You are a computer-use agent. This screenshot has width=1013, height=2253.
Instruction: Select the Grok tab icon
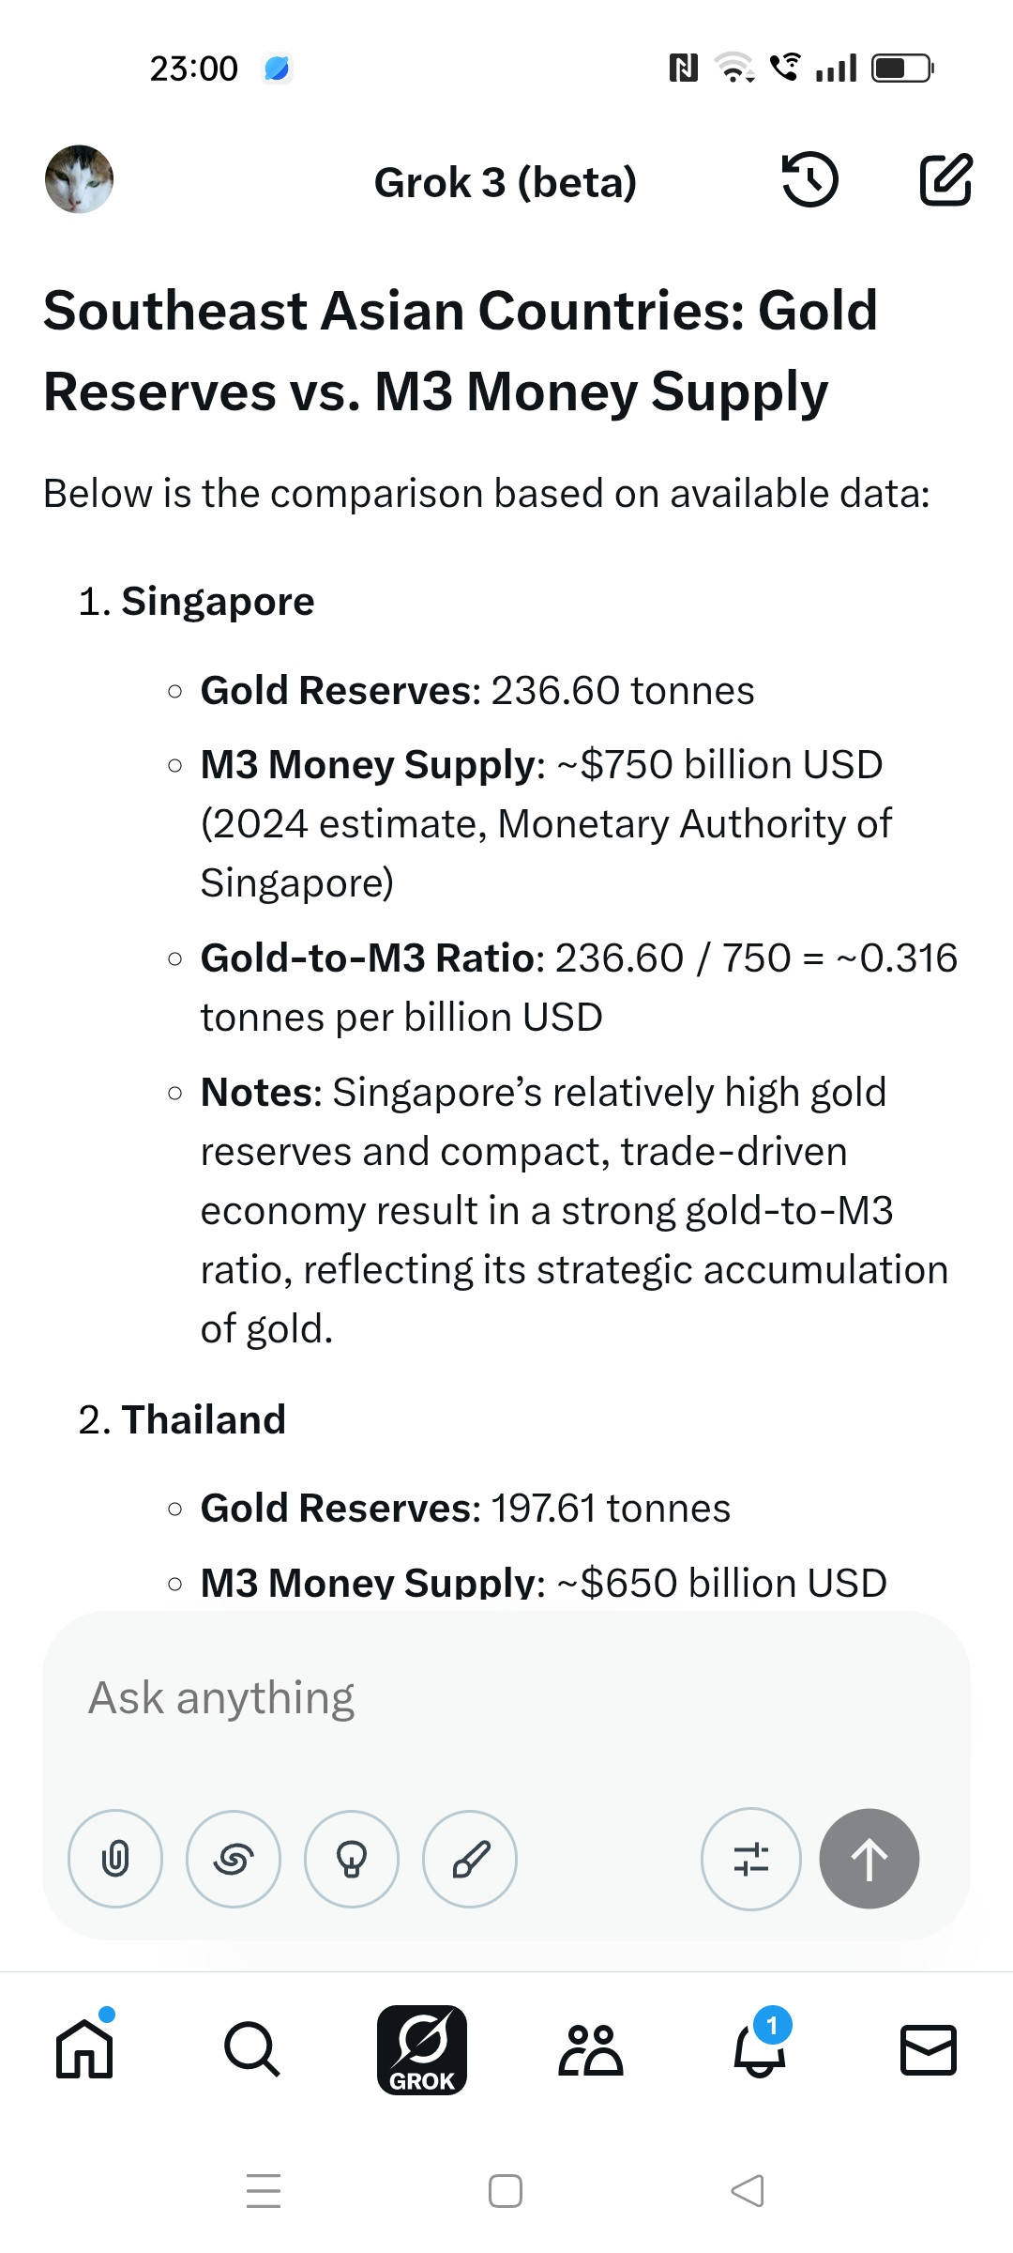[x=422, y=2049]
